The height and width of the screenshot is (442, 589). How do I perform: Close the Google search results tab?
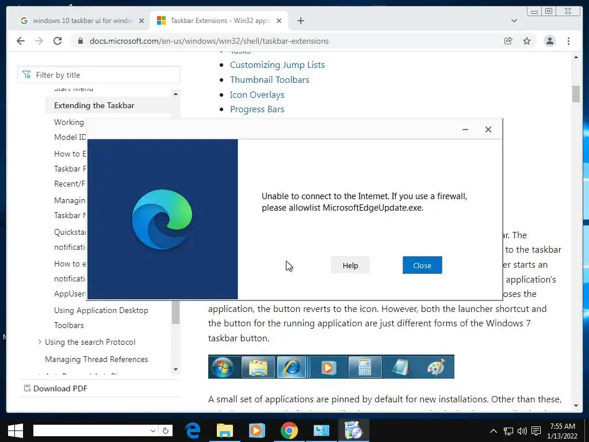[x=141, y=21]
